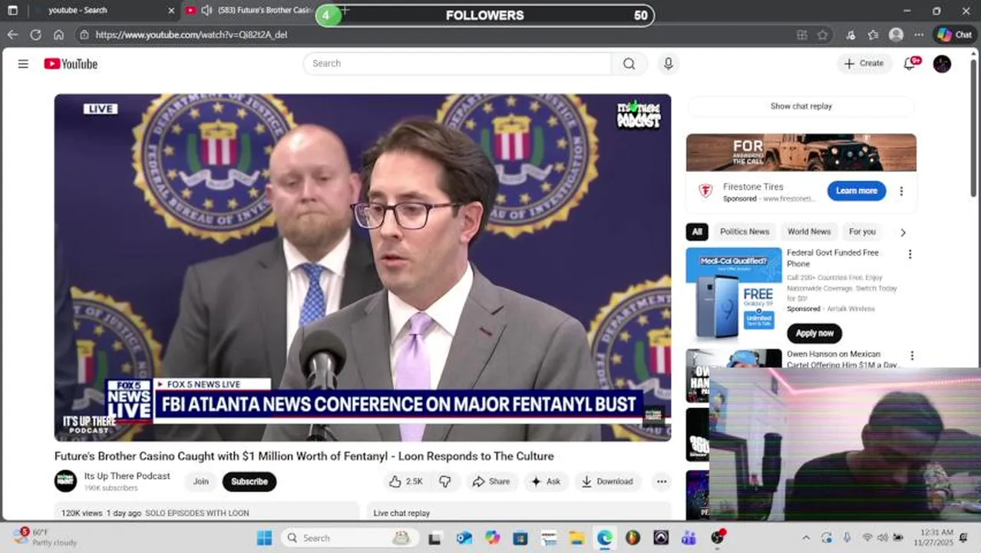Select the Politics News chip
The height and width of the screenshot is (553, 981).
pyautogui.click(x=744, y=231)
